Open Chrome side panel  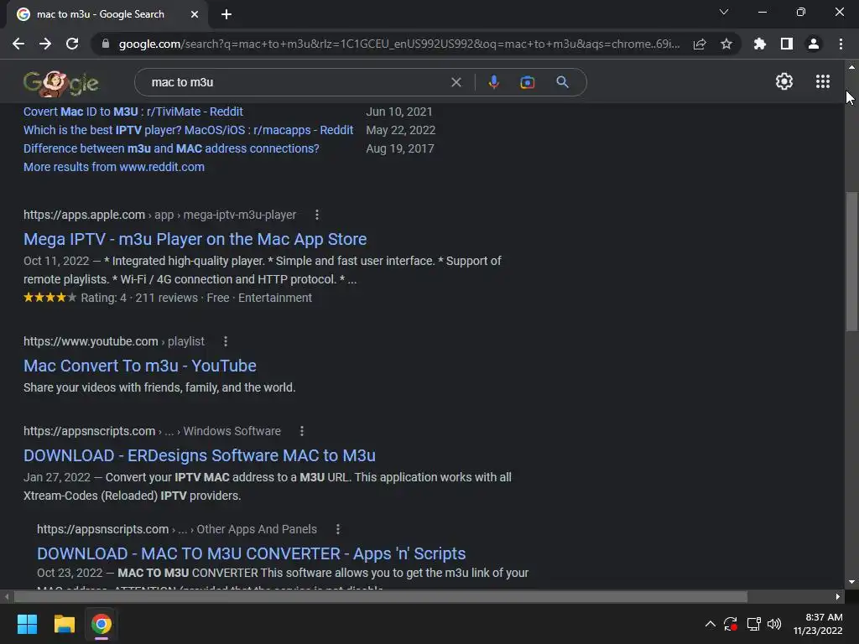coord(787,44)
